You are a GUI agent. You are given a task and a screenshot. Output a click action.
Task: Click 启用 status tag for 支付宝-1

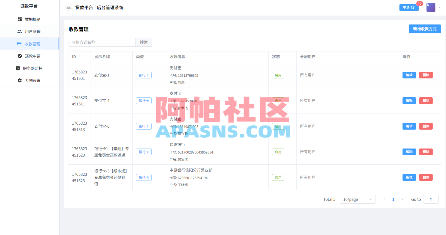[x=278, y=75]
